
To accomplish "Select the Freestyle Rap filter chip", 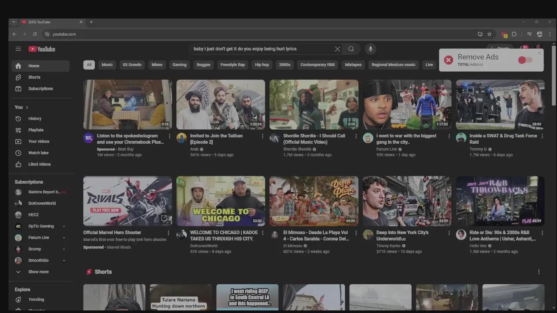I will point(232,65).
